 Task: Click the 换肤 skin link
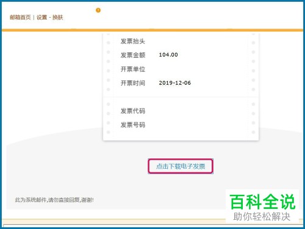[x=58, y=18]
